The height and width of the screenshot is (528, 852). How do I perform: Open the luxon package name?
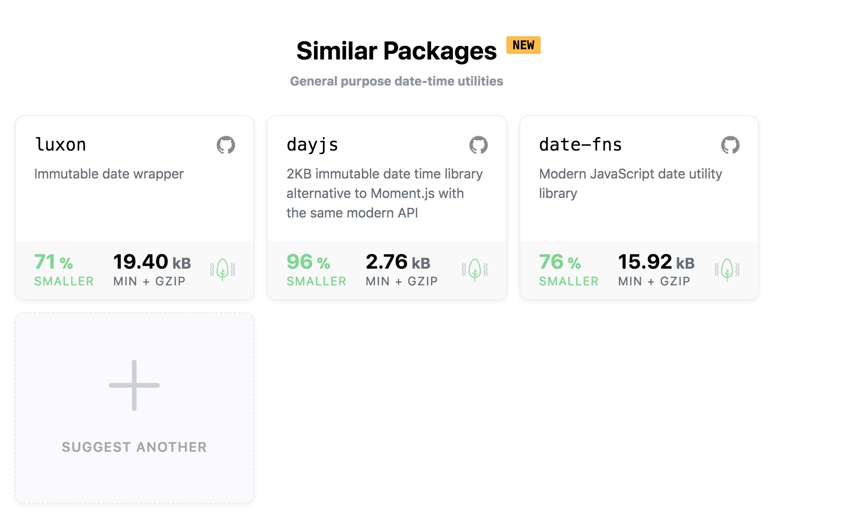point(61,145)
